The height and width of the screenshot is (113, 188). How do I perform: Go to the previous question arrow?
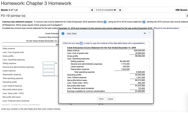(92, 10)
